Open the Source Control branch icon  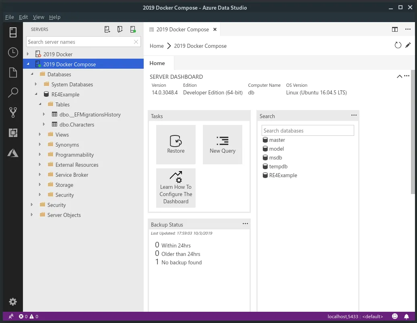point(13,112)
